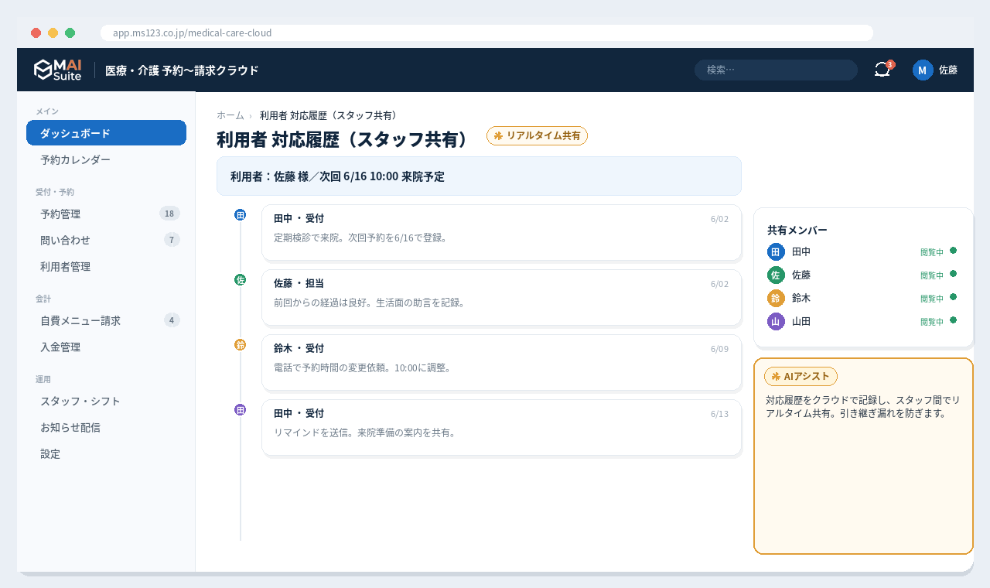Click 閲覧中 status in 鈴木 member row
Screen dimensions: 990x588
coord(932,299)
